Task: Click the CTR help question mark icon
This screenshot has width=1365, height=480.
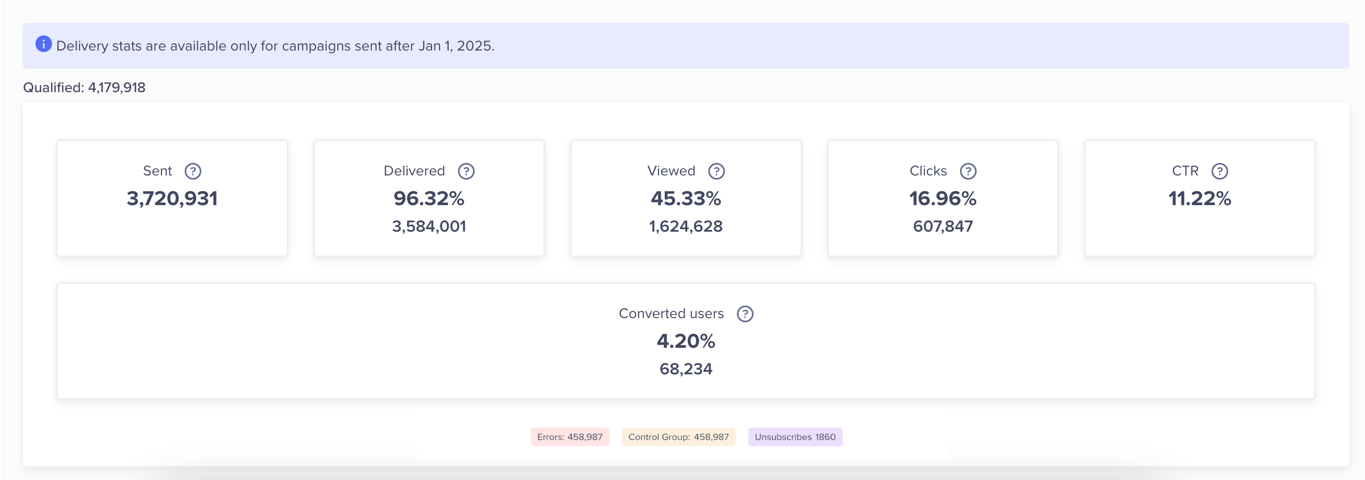Action: pos(1220,171)
